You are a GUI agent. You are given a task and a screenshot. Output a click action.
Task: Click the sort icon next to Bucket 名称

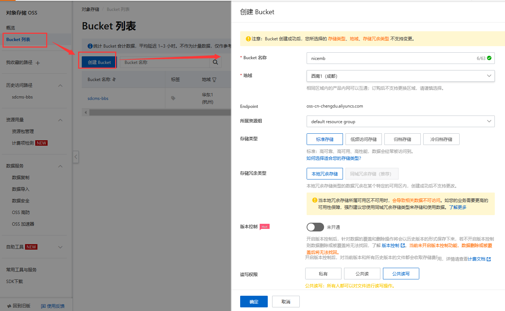[x=114, y=80]
